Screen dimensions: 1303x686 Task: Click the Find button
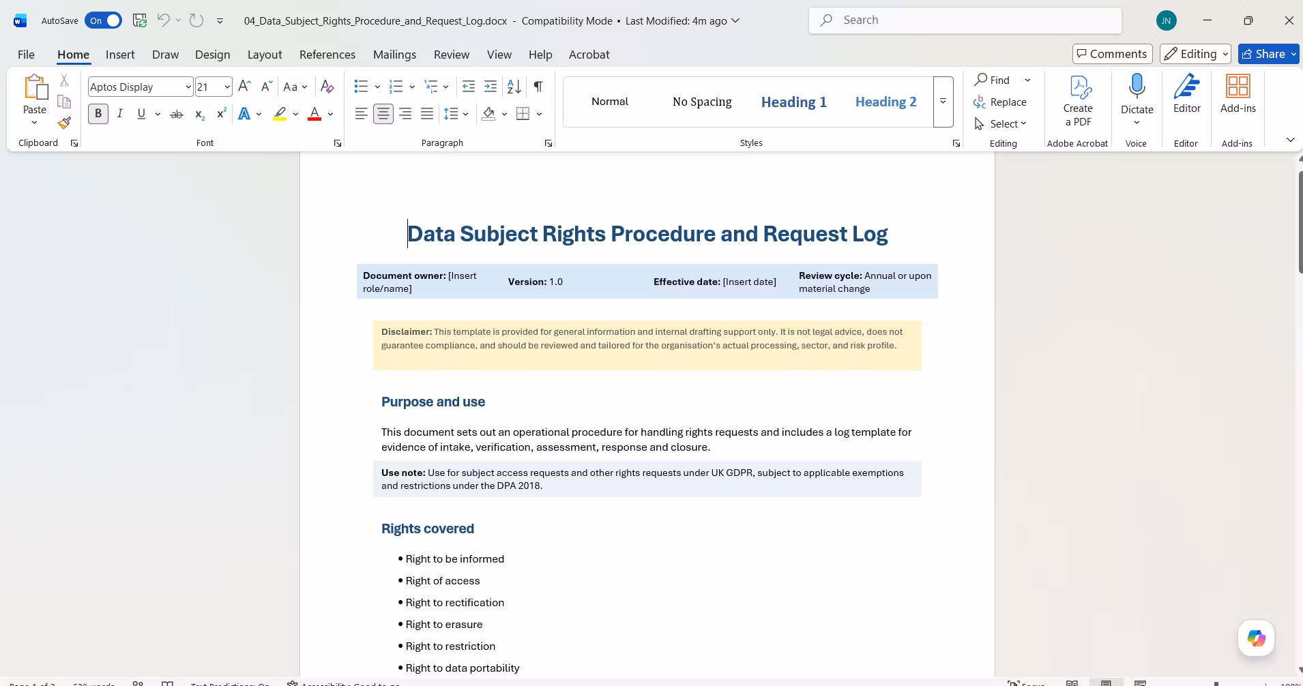click(x=993, y=80)
